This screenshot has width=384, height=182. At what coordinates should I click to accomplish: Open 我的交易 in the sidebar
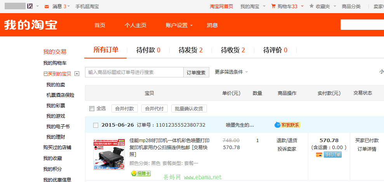pyautogui.click(x=55, y=52)
